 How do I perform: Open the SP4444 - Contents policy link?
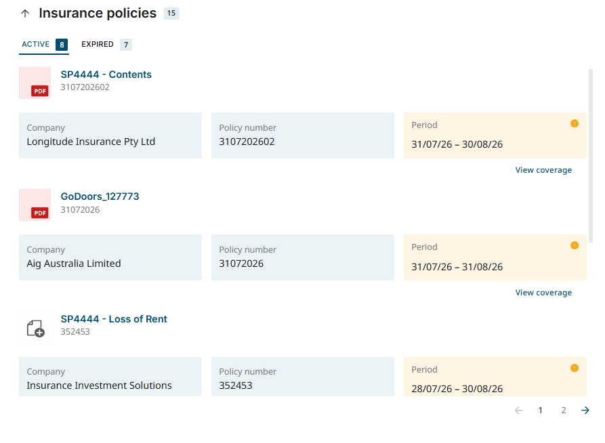pos(106,75)
